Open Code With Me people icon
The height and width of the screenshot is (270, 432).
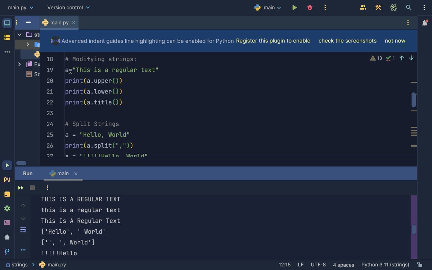click(x=363, y=8)
